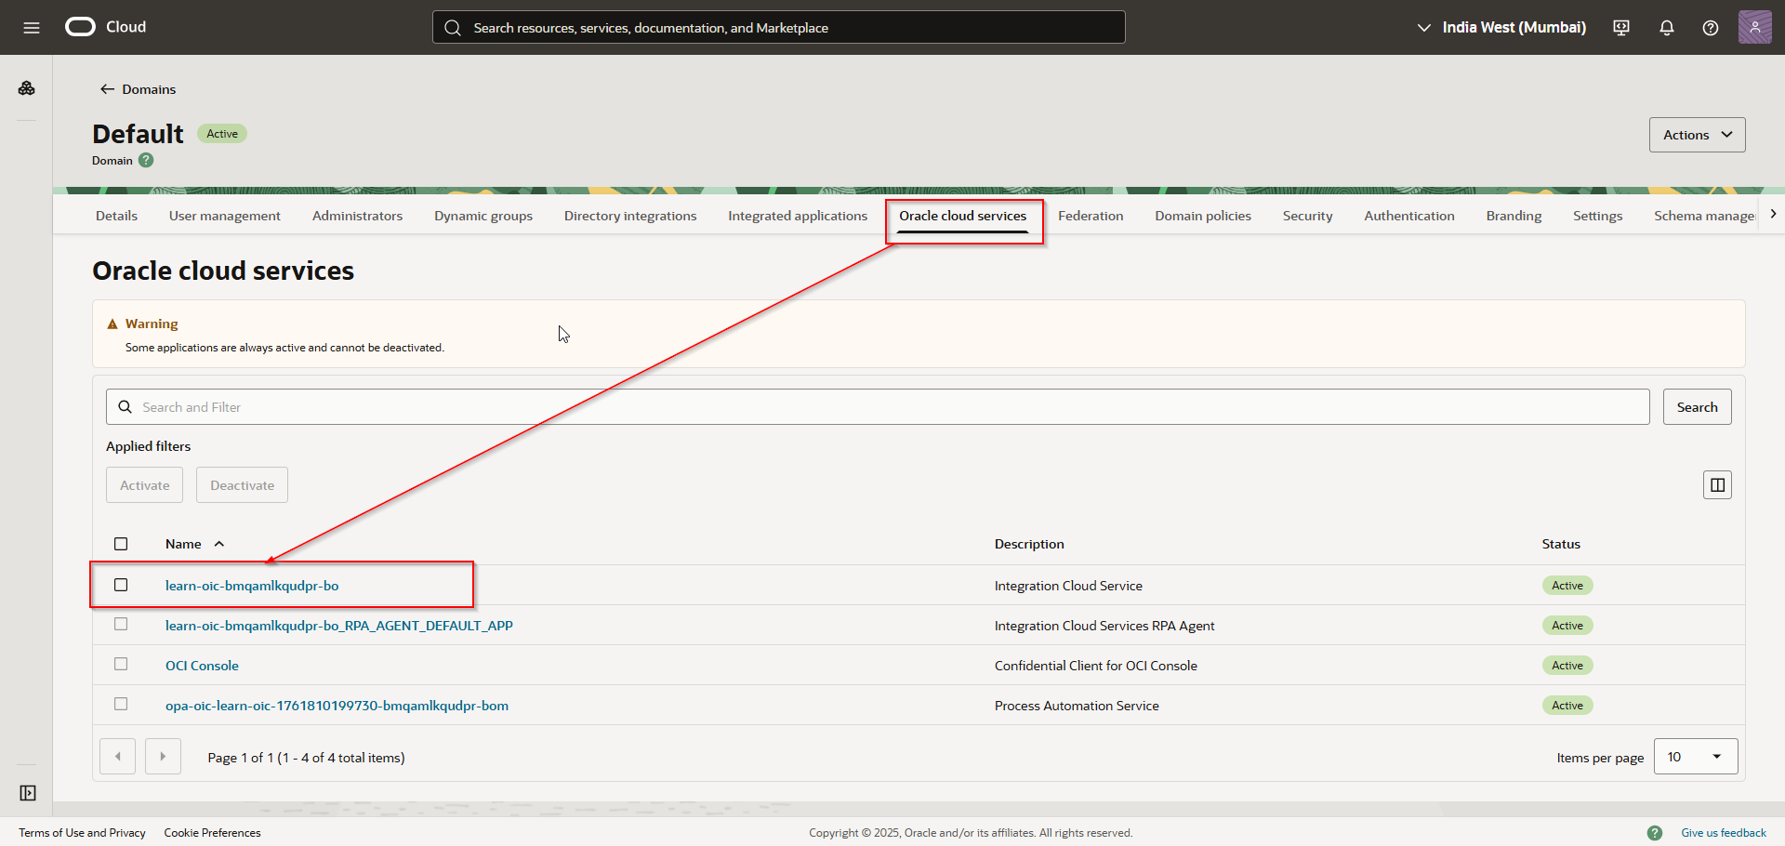Click the Oracle Cloud logo
Viewport: 1785px width, 846px height.
coord(81,27)
